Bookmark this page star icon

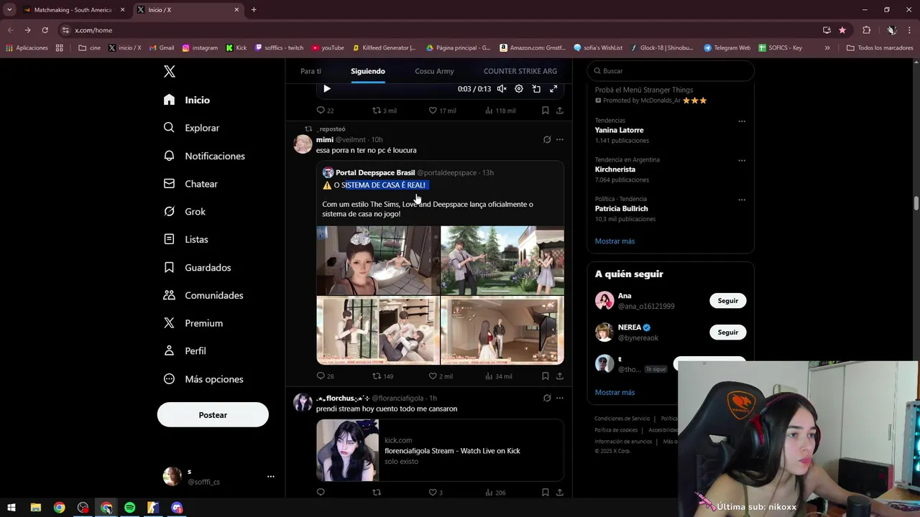click(x=842, y=30)
